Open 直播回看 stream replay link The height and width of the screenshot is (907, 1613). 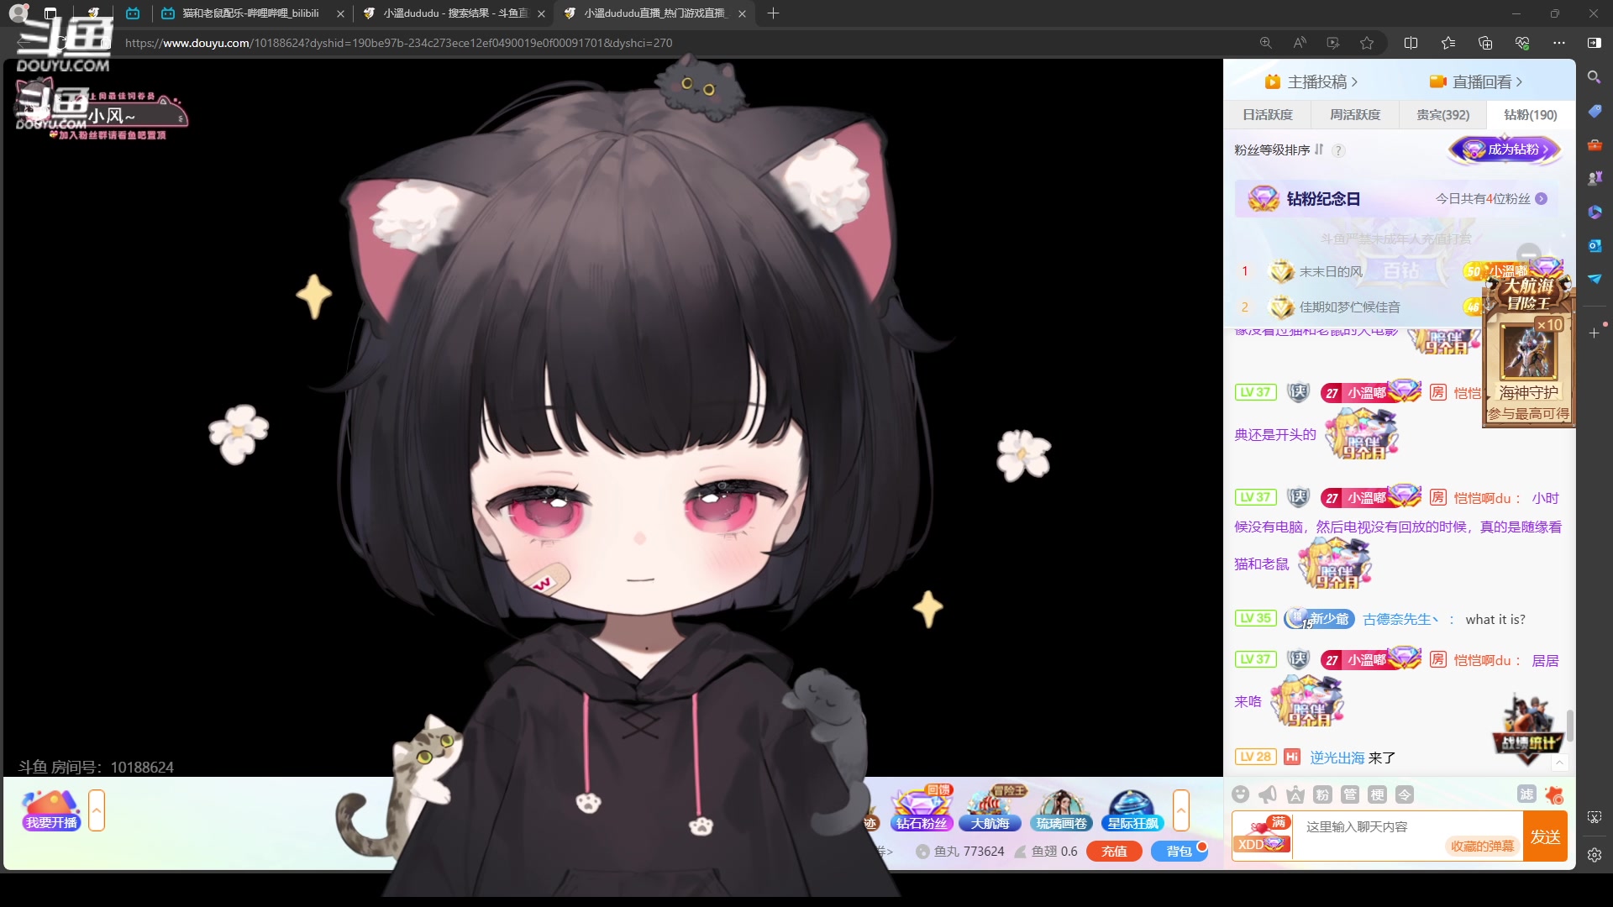(1476, 81)
